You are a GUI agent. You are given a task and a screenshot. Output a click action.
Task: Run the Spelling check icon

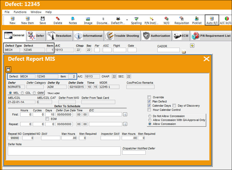(136, 19)
